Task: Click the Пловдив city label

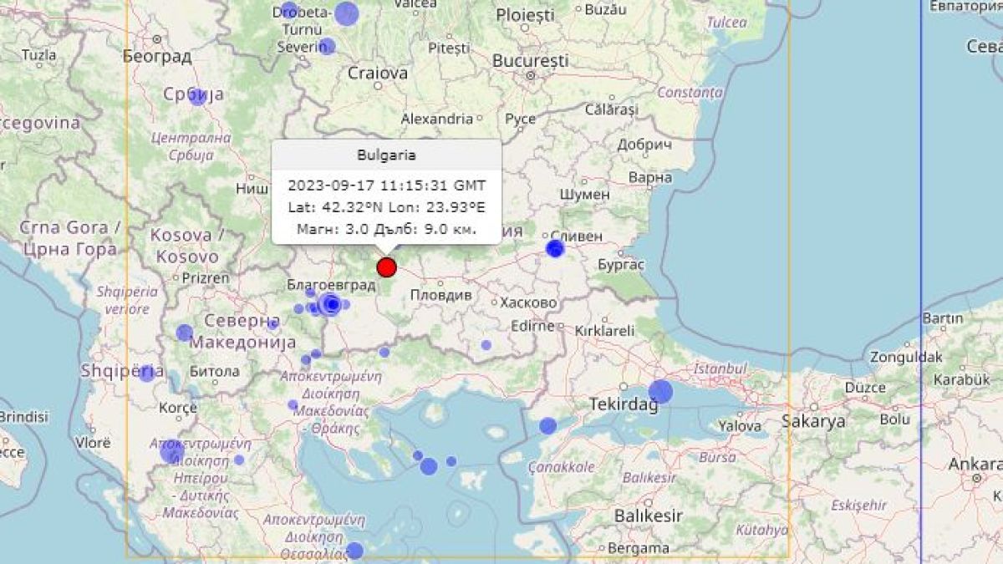Action: coord(441,295)
